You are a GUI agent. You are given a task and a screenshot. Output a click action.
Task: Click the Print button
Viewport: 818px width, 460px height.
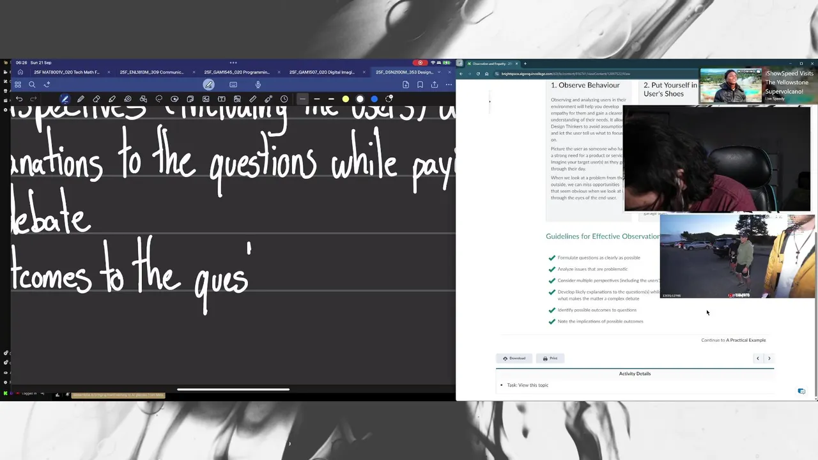coord(550,358)
